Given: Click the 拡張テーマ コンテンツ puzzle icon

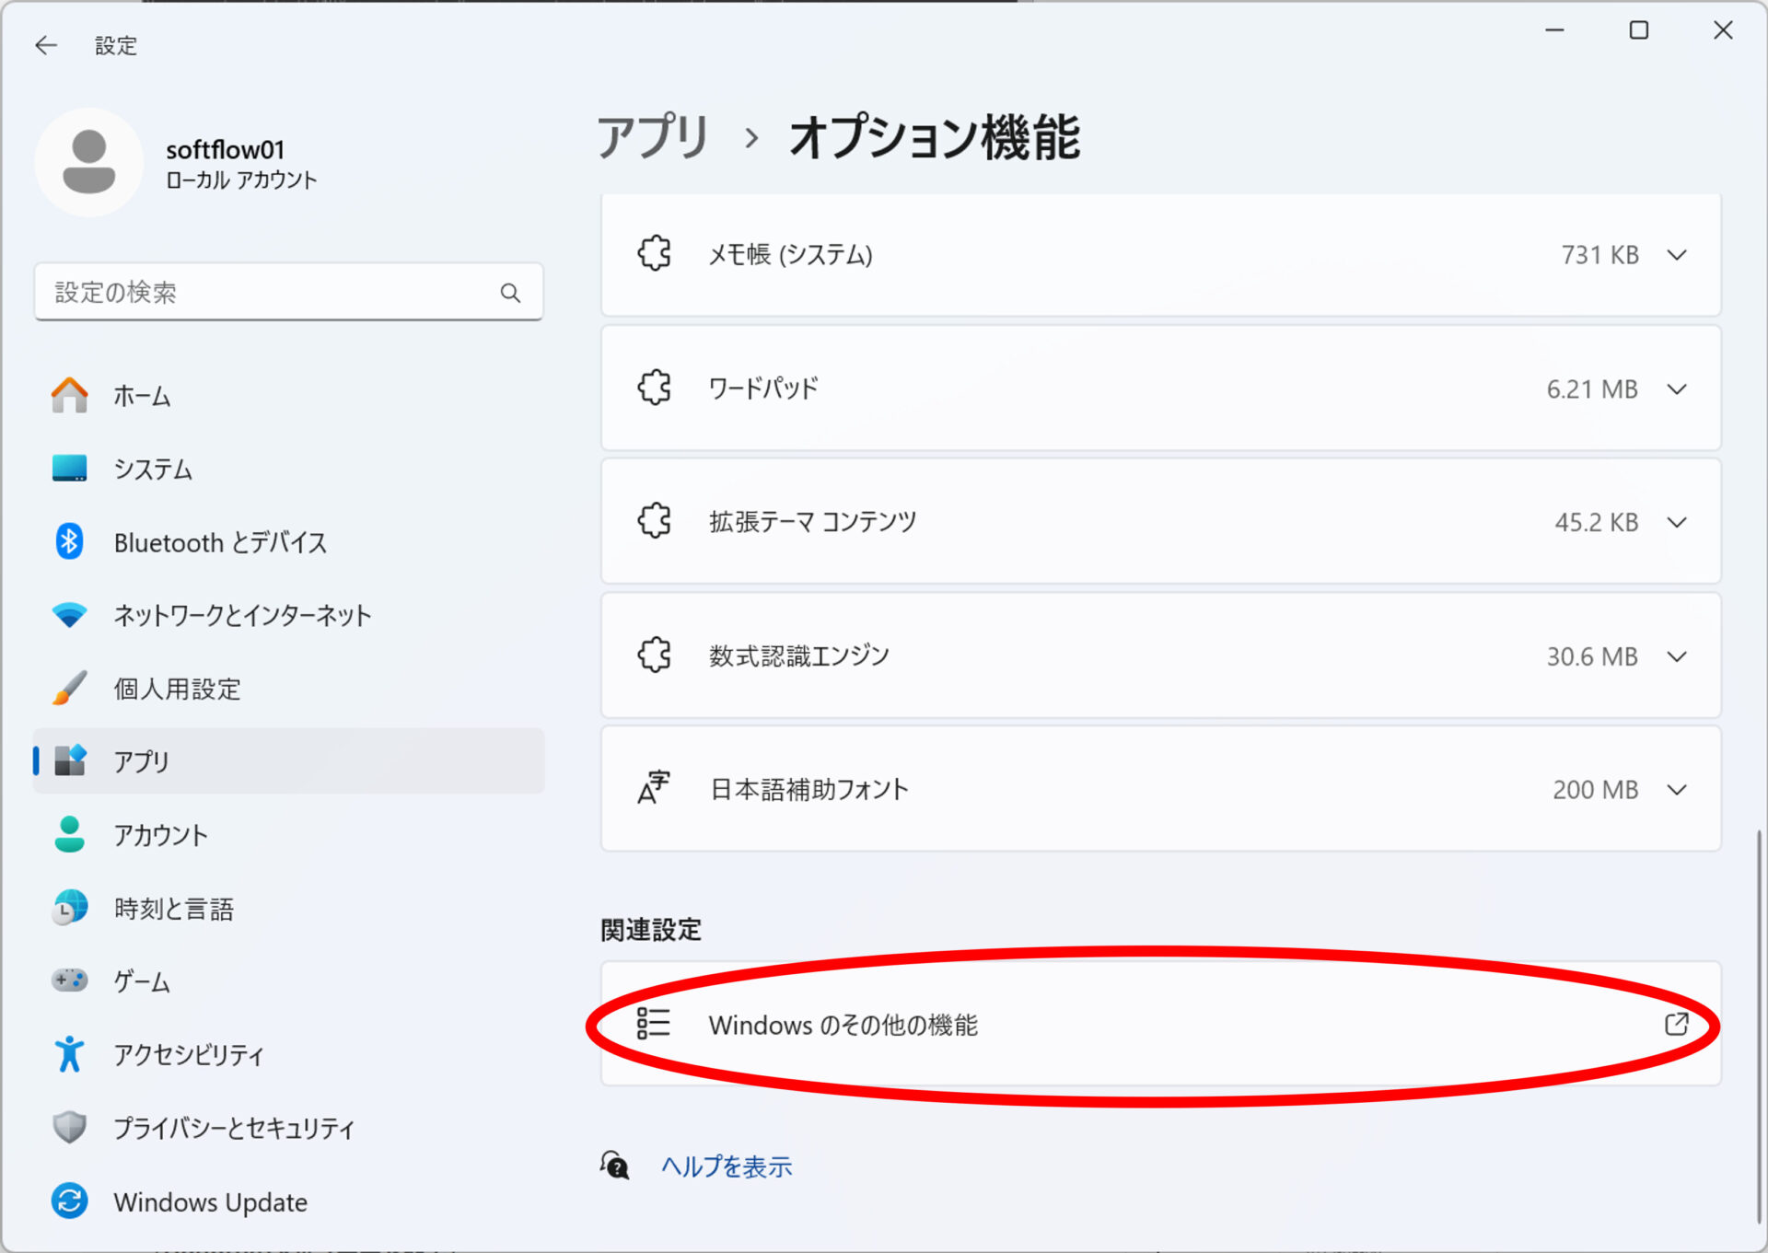Looking at the screenshot, I should [655, 521].
